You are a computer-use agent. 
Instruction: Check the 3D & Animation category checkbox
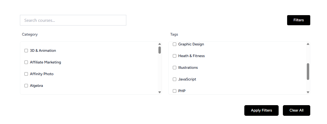click(26, 51)
